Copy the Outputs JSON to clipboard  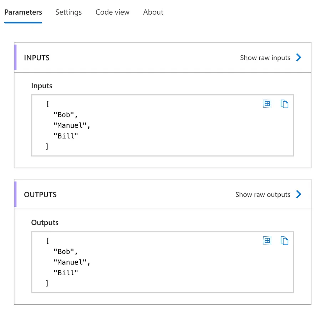284,241
